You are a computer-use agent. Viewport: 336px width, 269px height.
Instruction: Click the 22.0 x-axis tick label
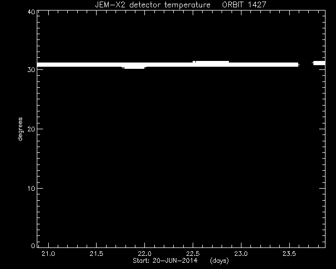pos(145,254)
